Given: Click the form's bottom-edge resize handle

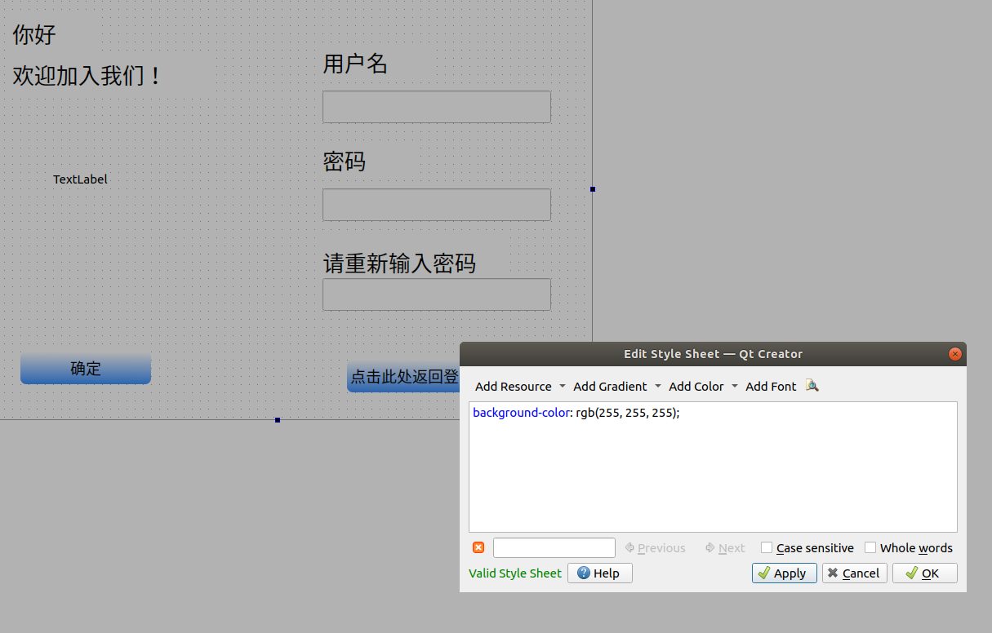Looking at the screenshot, I should coord(278,420).
